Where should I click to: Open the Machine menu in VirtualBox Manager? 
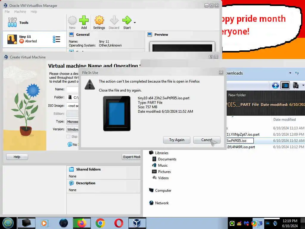20,12
